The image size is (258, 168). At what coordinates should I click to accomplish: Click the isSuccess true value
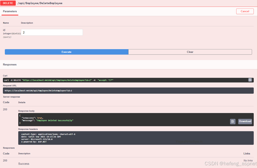pos(40,118)
